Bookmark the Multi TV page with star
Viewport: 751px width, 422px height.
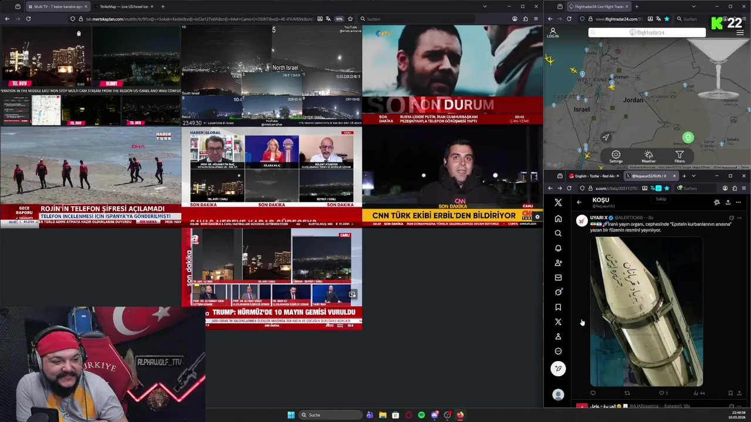pos(350,19)
